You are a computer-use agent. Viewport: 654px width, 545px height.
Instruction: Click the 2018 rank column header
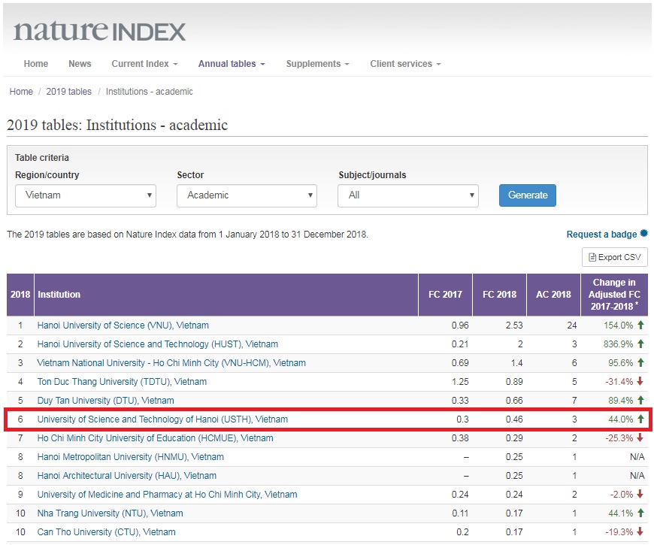tap(20, 295)
